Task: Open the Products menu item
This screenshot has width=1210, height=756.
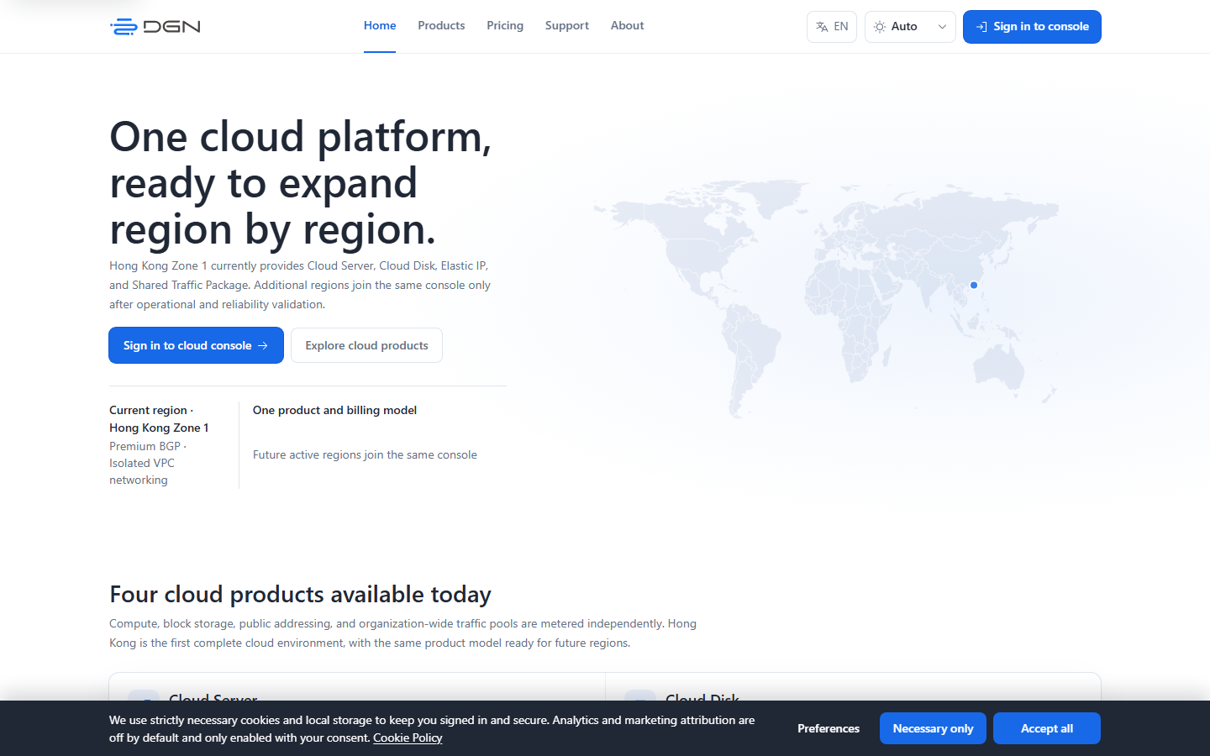Action: pos(441,26)
